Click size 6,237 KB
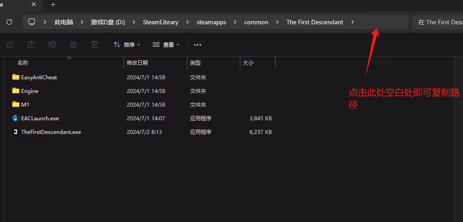The width and height of the screenshot is (463, 222). [261, 132]
